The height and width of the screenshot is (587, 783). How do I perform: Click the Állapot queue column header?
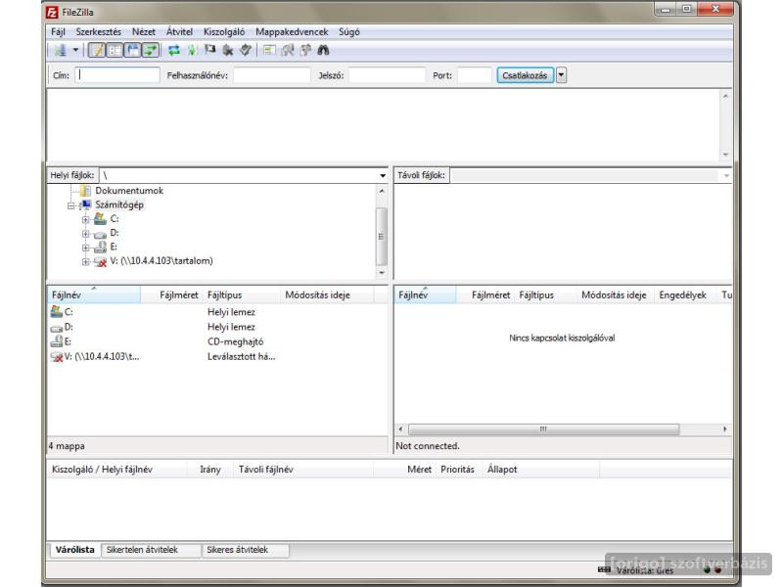pyautogui.click(x=541, y=470)
